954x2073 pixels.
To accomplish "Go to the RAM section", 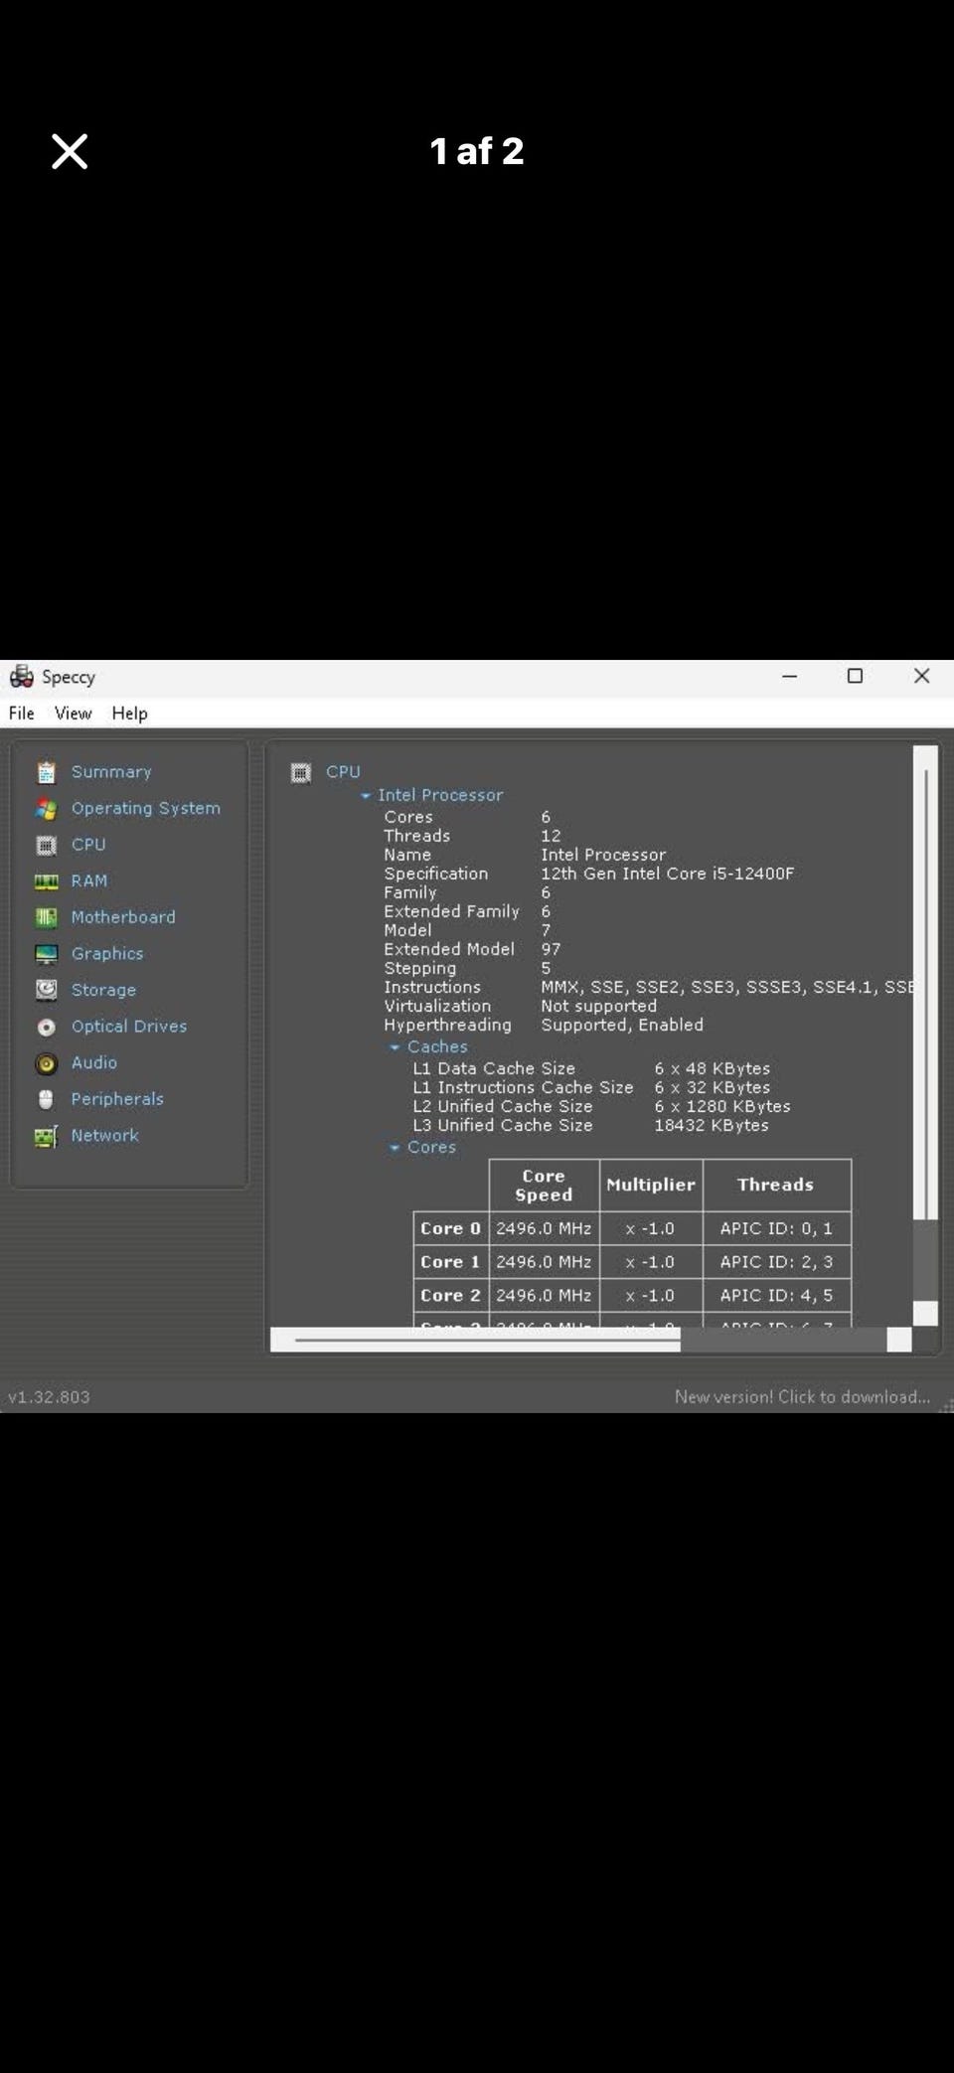I will click(x=89, y=881).
